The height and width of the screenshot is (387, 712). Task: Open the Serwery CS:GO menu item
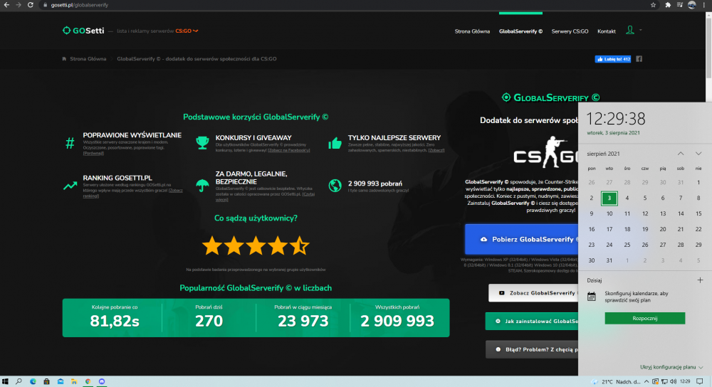coord(570,31)
